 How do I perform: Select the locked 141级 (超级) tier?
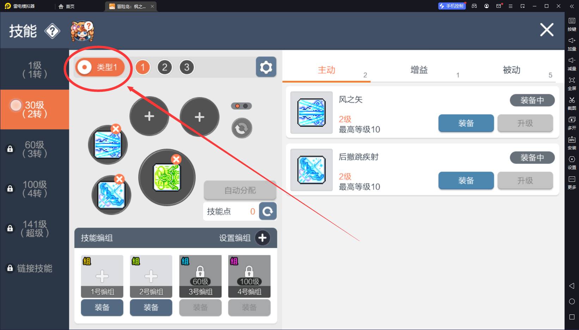pyautogui.click(x=35, y=228)
